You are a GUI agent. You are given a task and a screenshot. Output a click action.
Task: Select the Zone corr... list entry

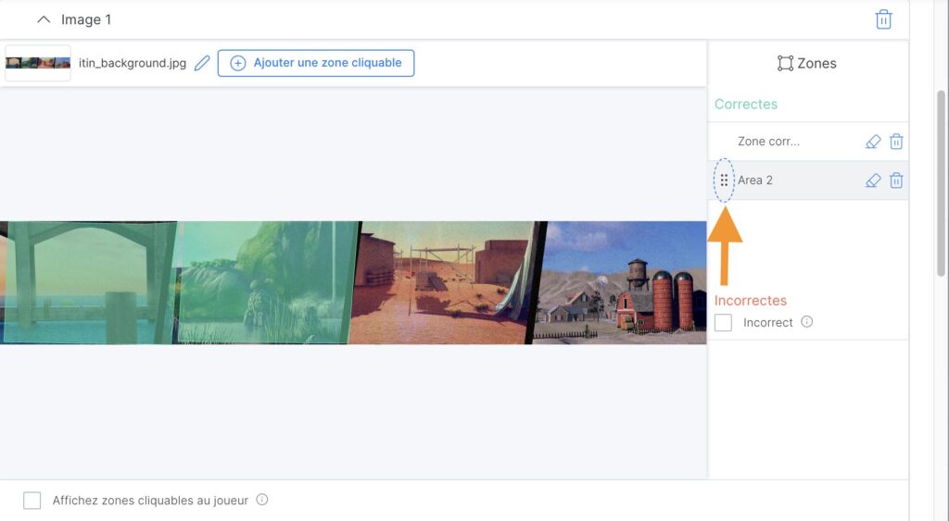[x=768, y=142]
